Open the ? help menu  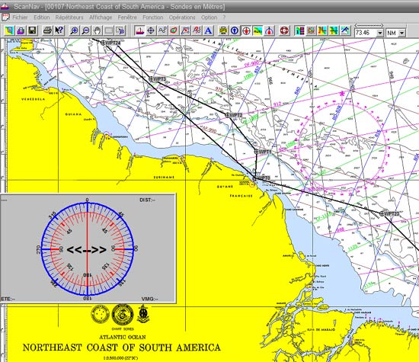[x=224, y=18]
